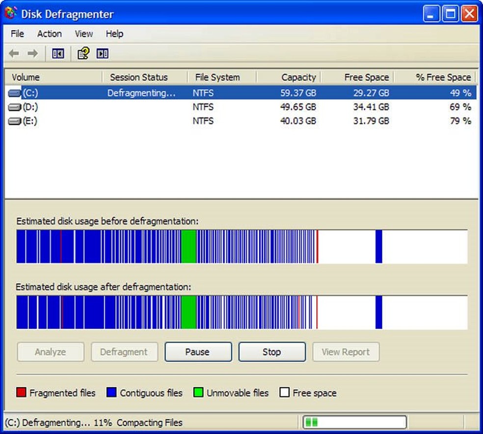This screenshot has height=434, width=483.
Task: Select the E: drive icon
Action: click(15, 121)
